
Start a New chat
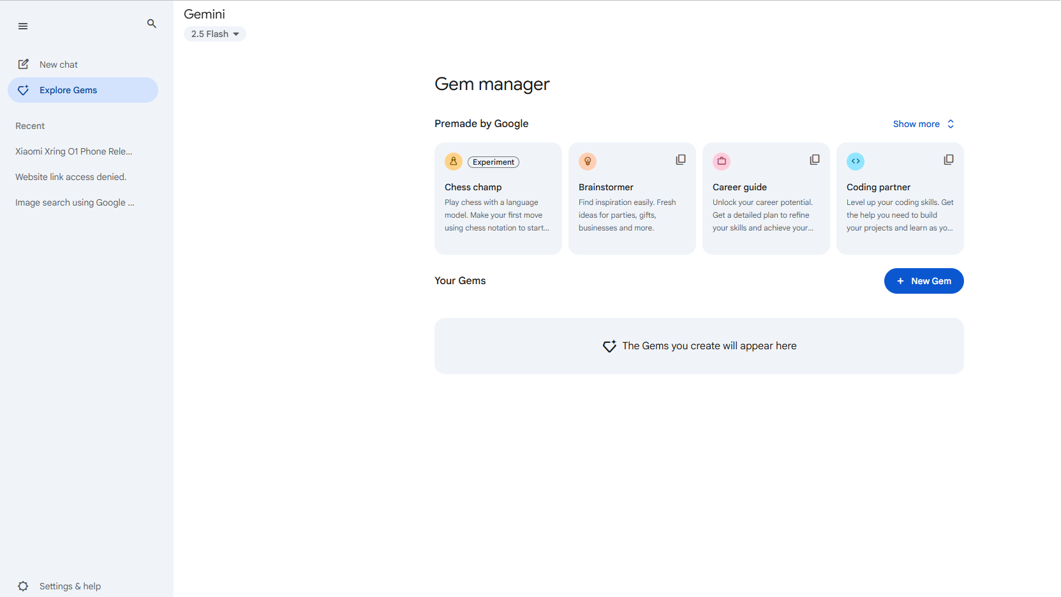click(x=58, y=64)
